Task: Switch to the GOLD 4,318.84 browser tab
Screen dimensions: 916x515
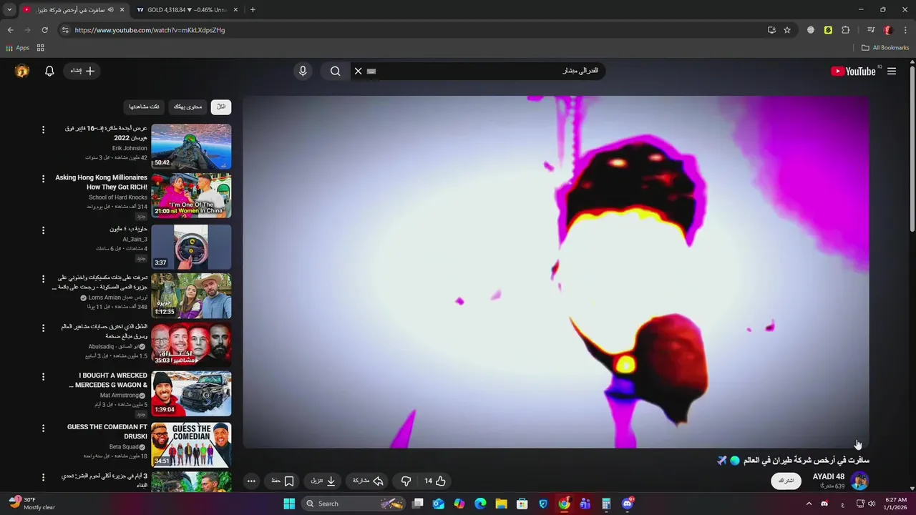Action: click(187, 10)
